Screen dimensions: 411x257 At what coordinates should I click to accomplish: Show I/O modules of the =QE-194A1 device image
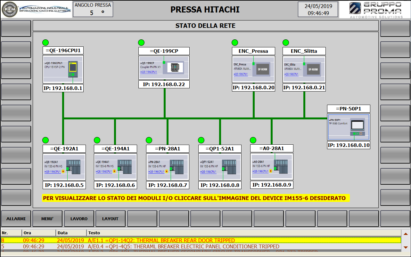coord(115,167)
